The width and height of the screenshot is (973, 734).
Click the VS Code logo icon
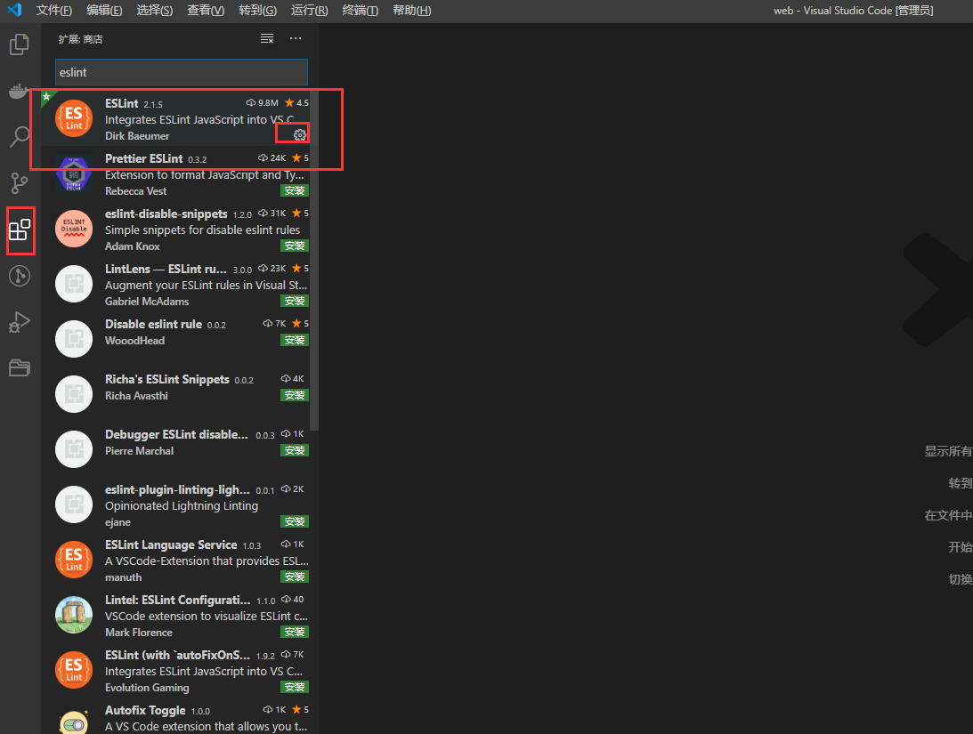(15, 10)
